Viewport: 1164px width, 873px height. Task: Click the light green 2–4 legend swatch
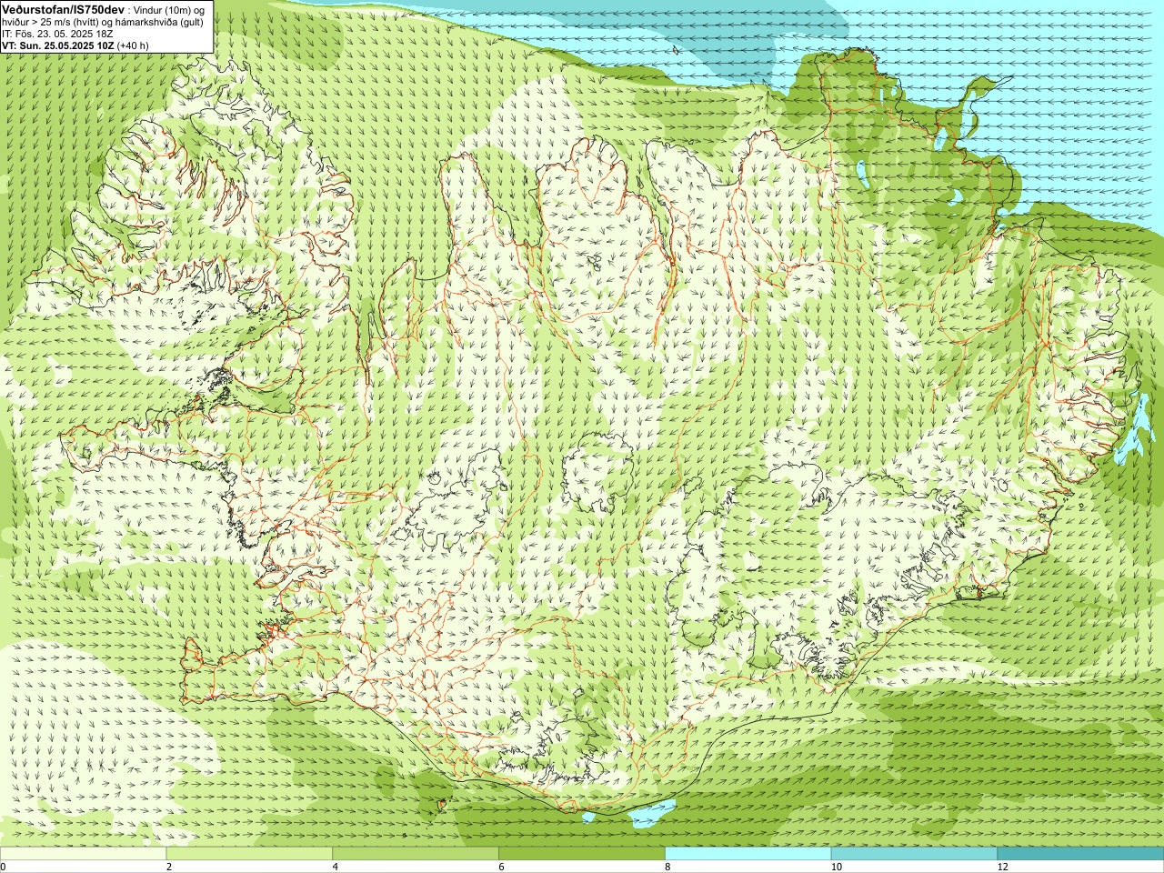click(249, 854)
